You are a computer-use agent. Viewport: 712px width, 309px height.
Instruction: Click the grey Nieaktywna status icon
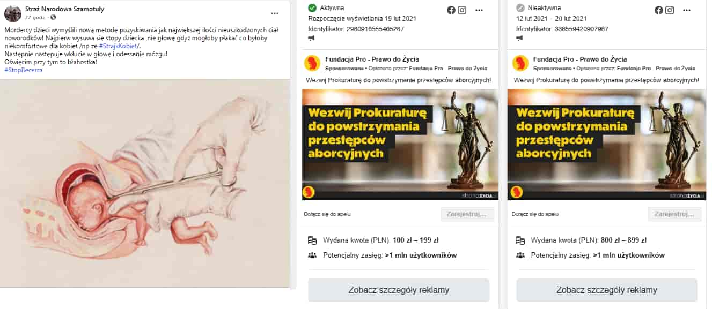[520, 8]
